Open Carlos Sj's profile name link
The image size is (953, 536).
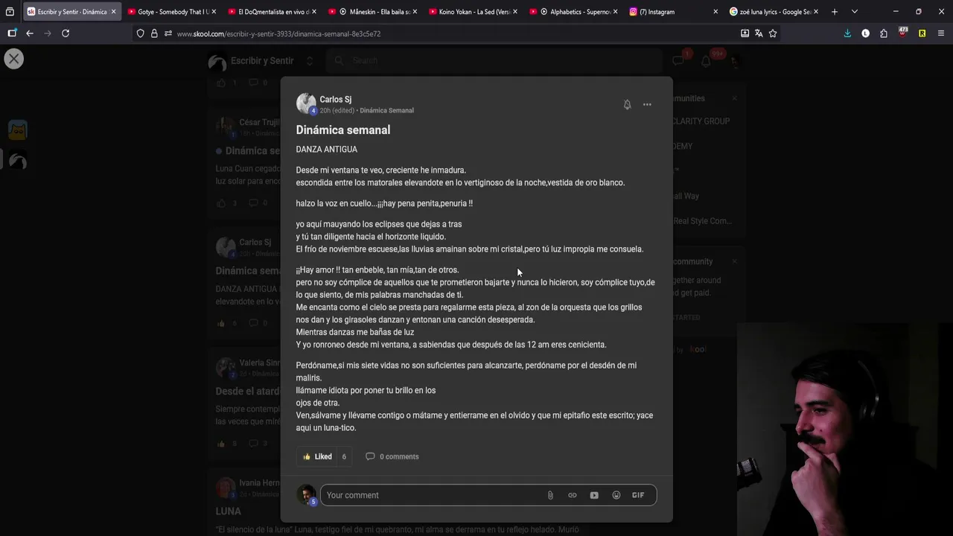336,99
